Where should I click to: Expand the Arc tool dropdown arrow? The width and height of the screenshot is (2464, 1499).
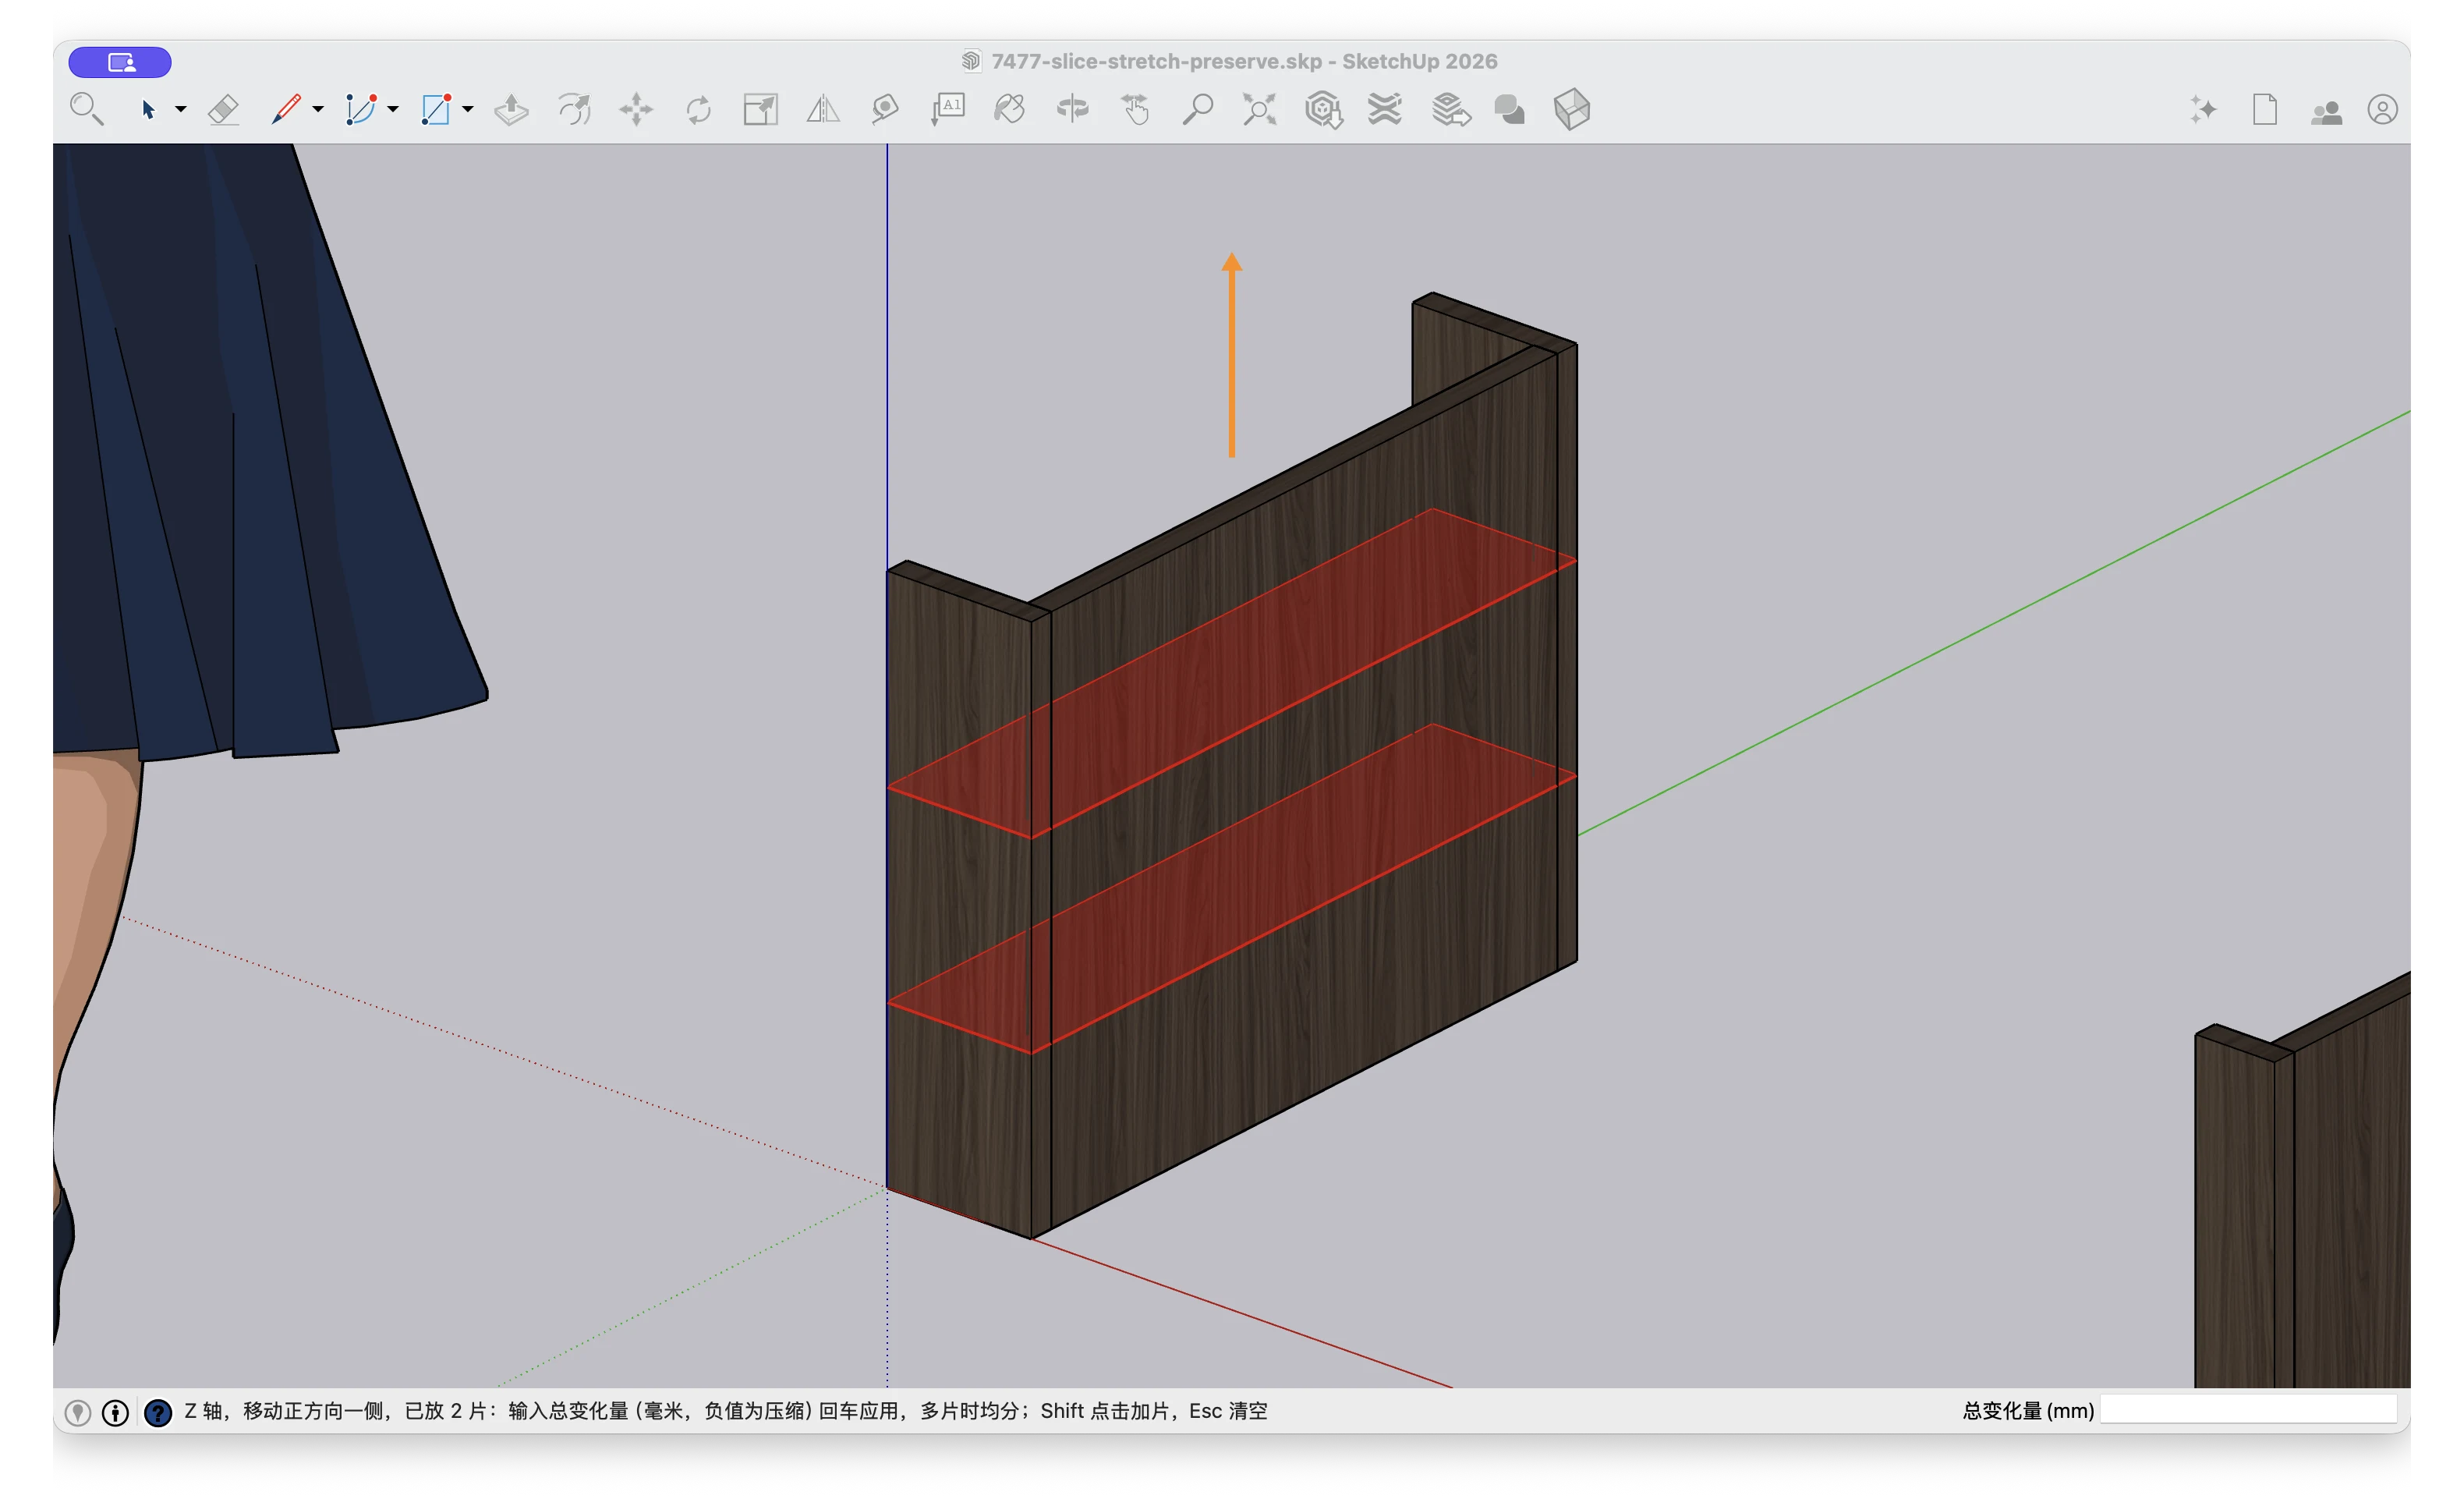pyautogui.click(x=393, y=109)
